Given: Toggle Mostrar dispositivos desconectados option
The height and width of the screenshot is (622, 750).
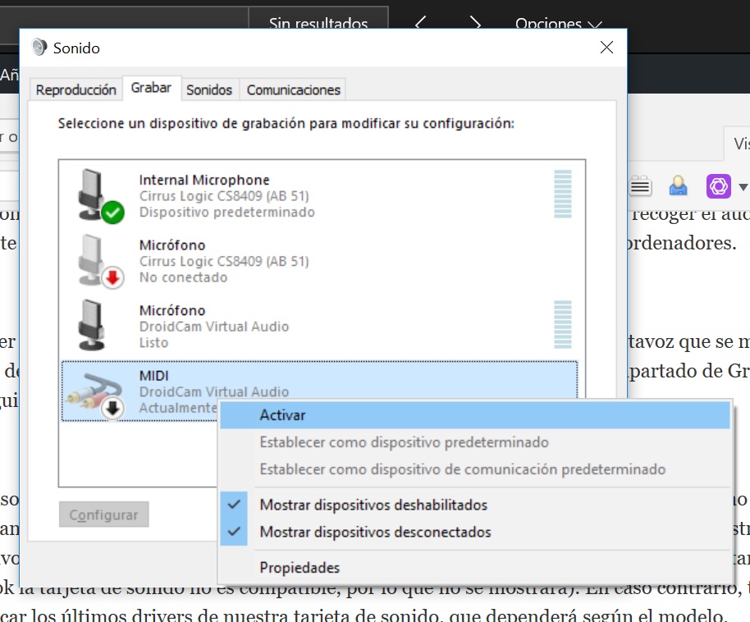Looking at the screenshot, I should [375, 532].
